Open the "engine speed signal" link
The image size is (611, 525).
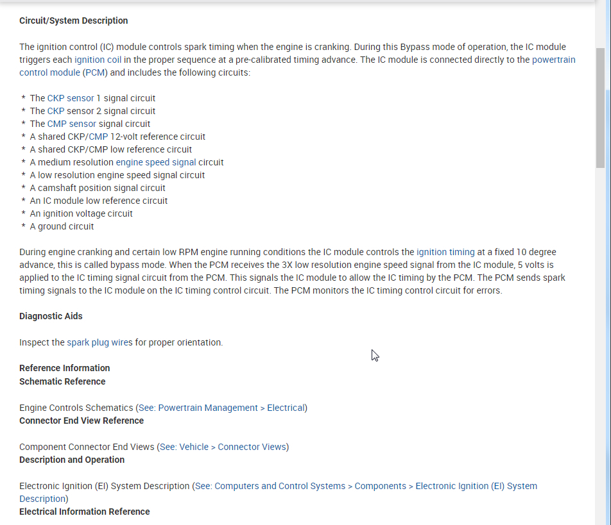[156, 162]
